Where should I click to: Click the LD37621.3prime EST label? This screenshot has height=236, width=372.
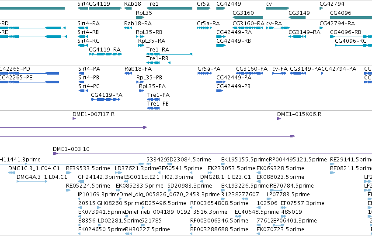(137, 168)
